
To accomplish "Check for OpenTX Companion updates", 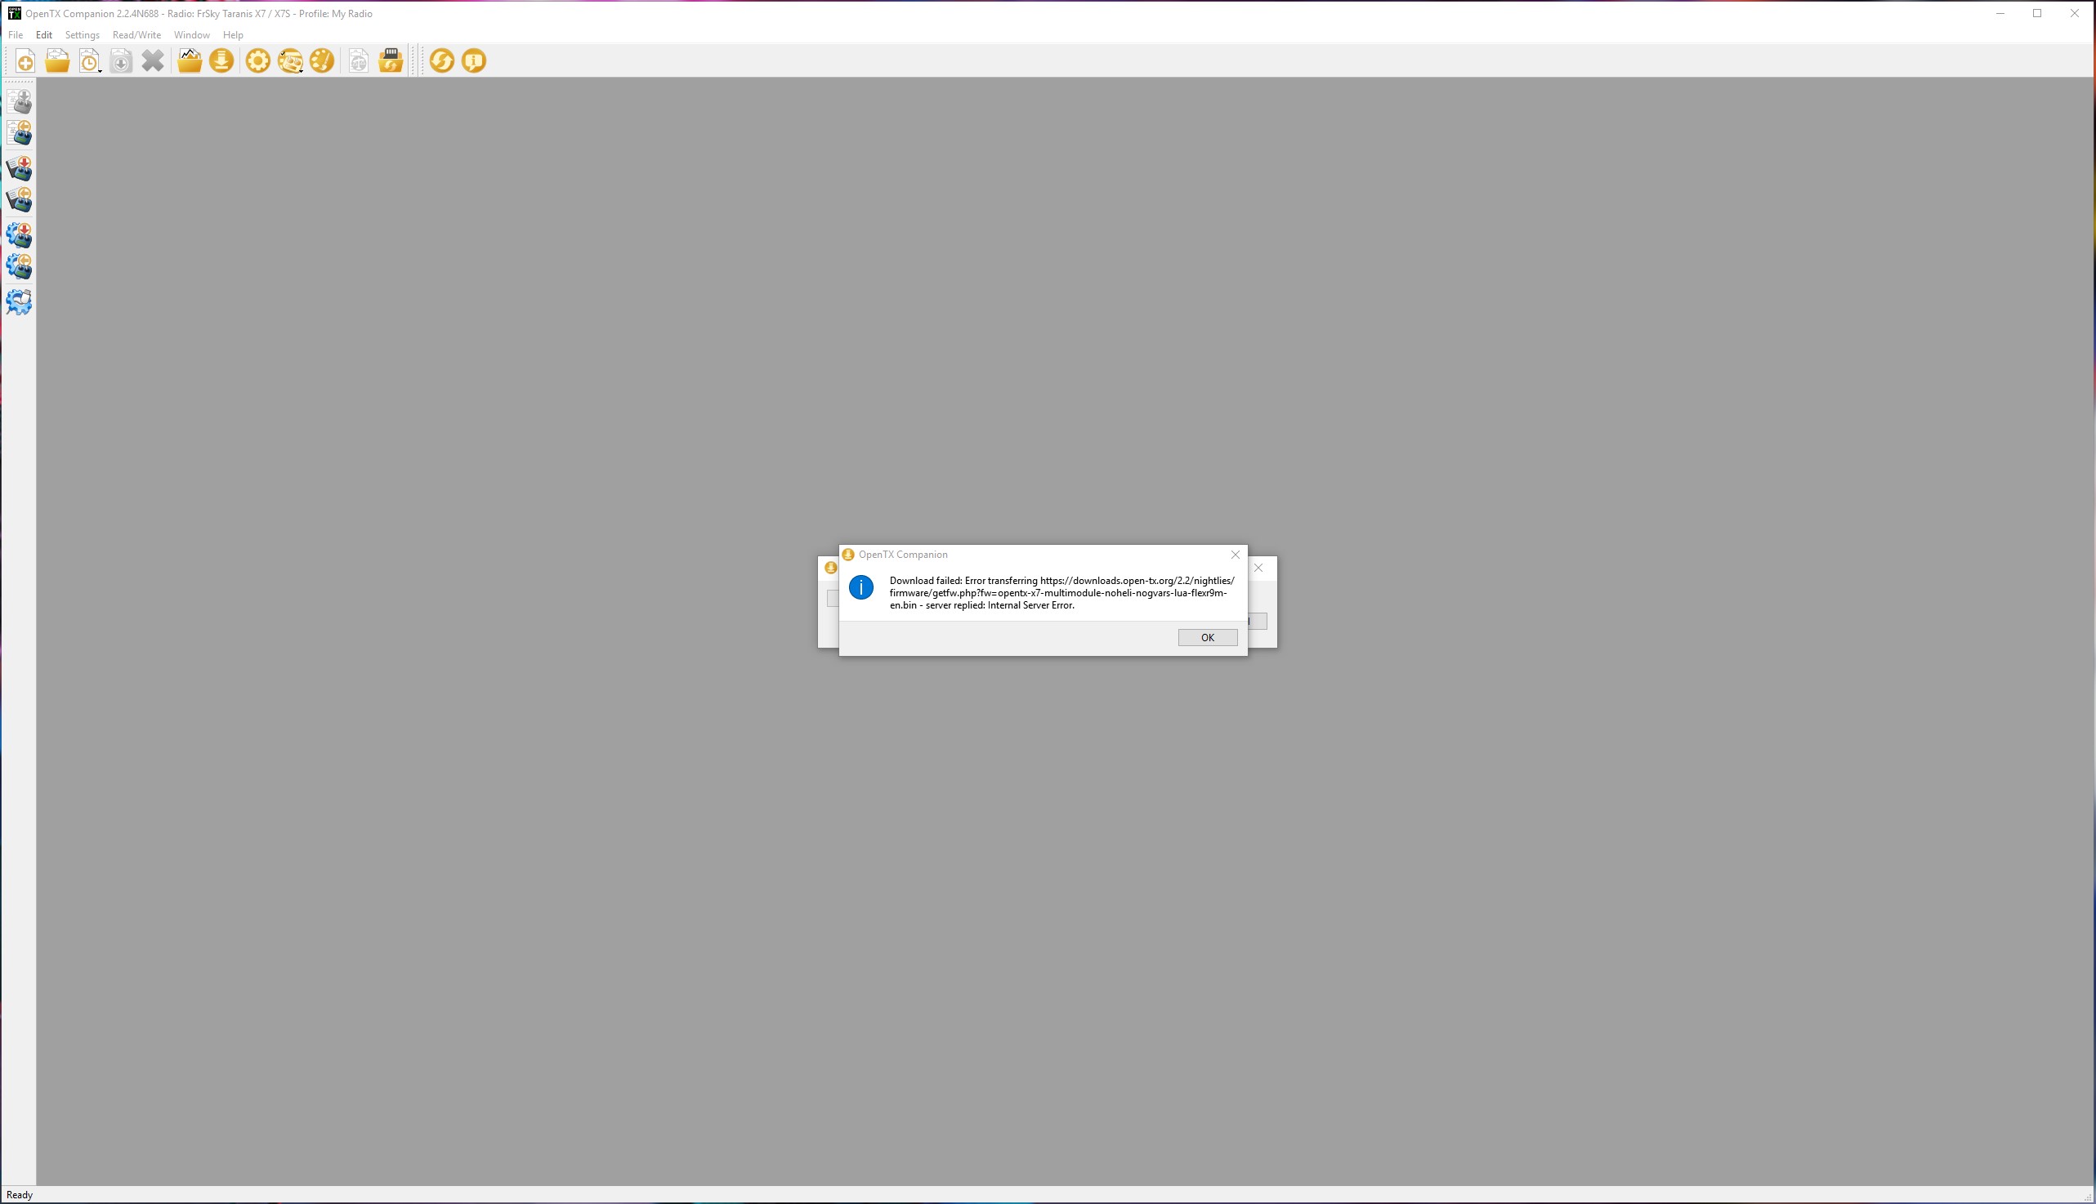I will click(x=441, y=60).
